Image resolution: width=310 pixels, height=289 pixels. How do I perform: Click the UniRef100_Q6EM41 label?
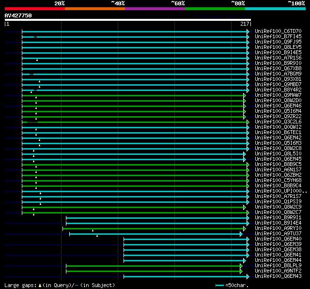[x=278, y=255]
